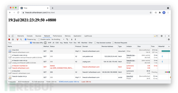The image size is (178, 93).
Task: Close the DevTools panel
Action: click(169, 36)
